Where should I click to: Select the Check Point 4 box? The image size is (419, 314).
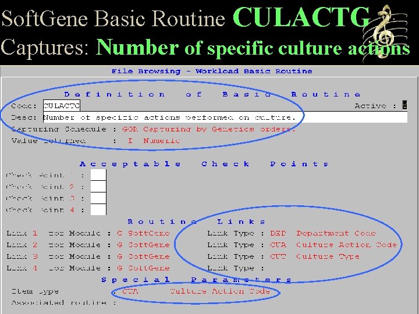(x=98, y=209)
